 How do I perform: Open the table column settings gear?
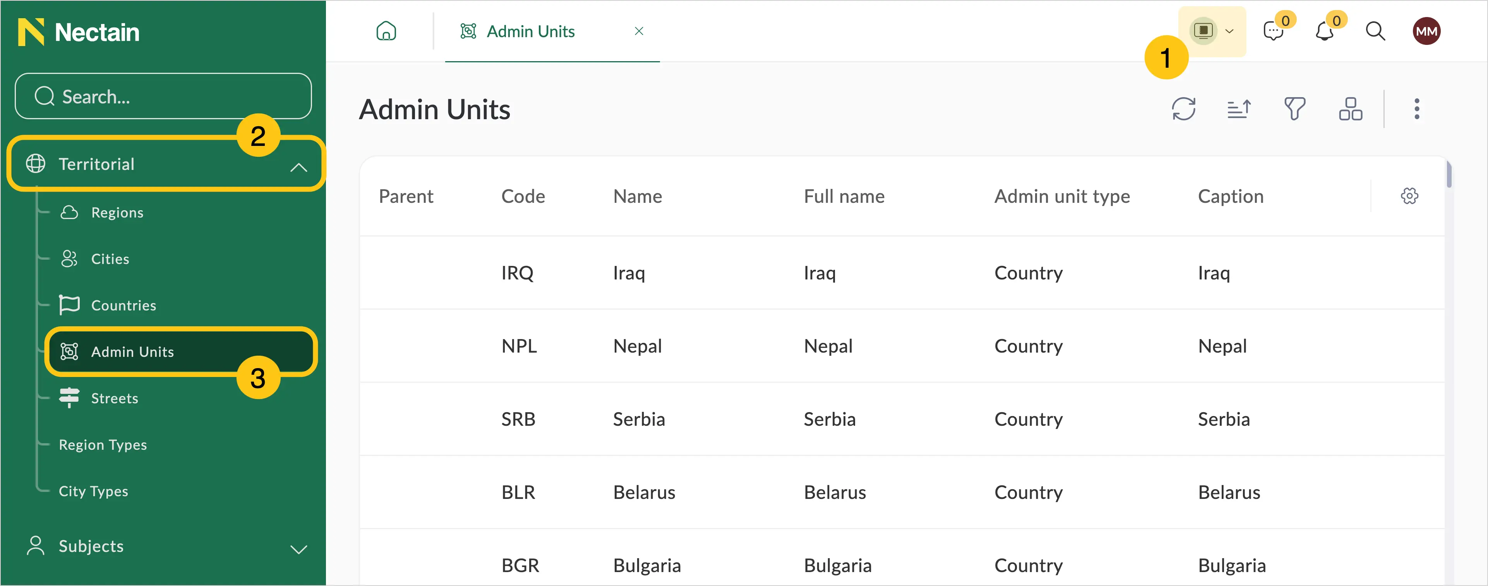(x=1409, y=196)
